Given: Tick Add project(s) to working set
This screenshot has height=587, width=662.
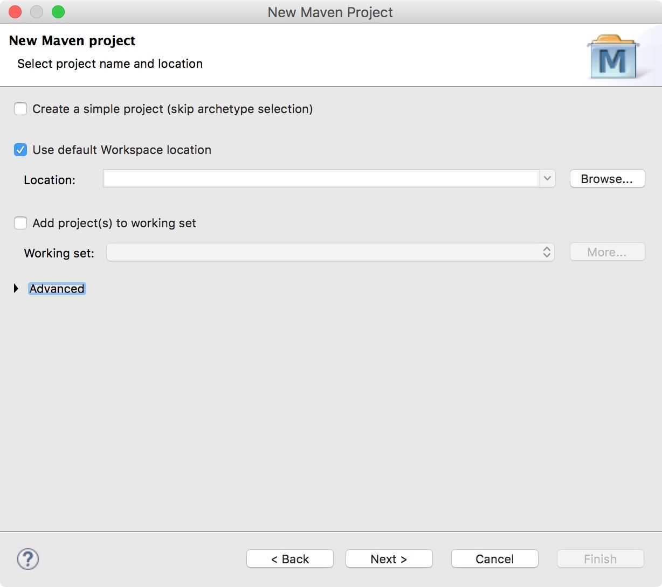Looking at the screenshot, I should [20, 223].
